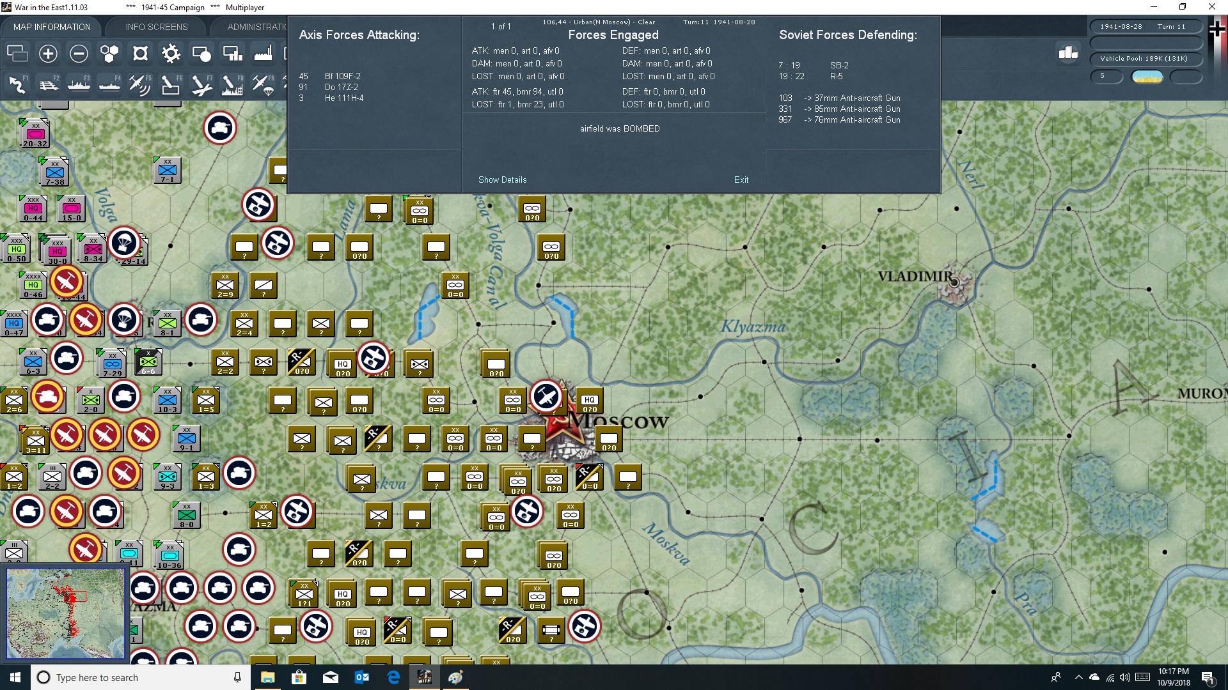
Task: Open the INFO SCREENS tab
Action: coord(157,27)
